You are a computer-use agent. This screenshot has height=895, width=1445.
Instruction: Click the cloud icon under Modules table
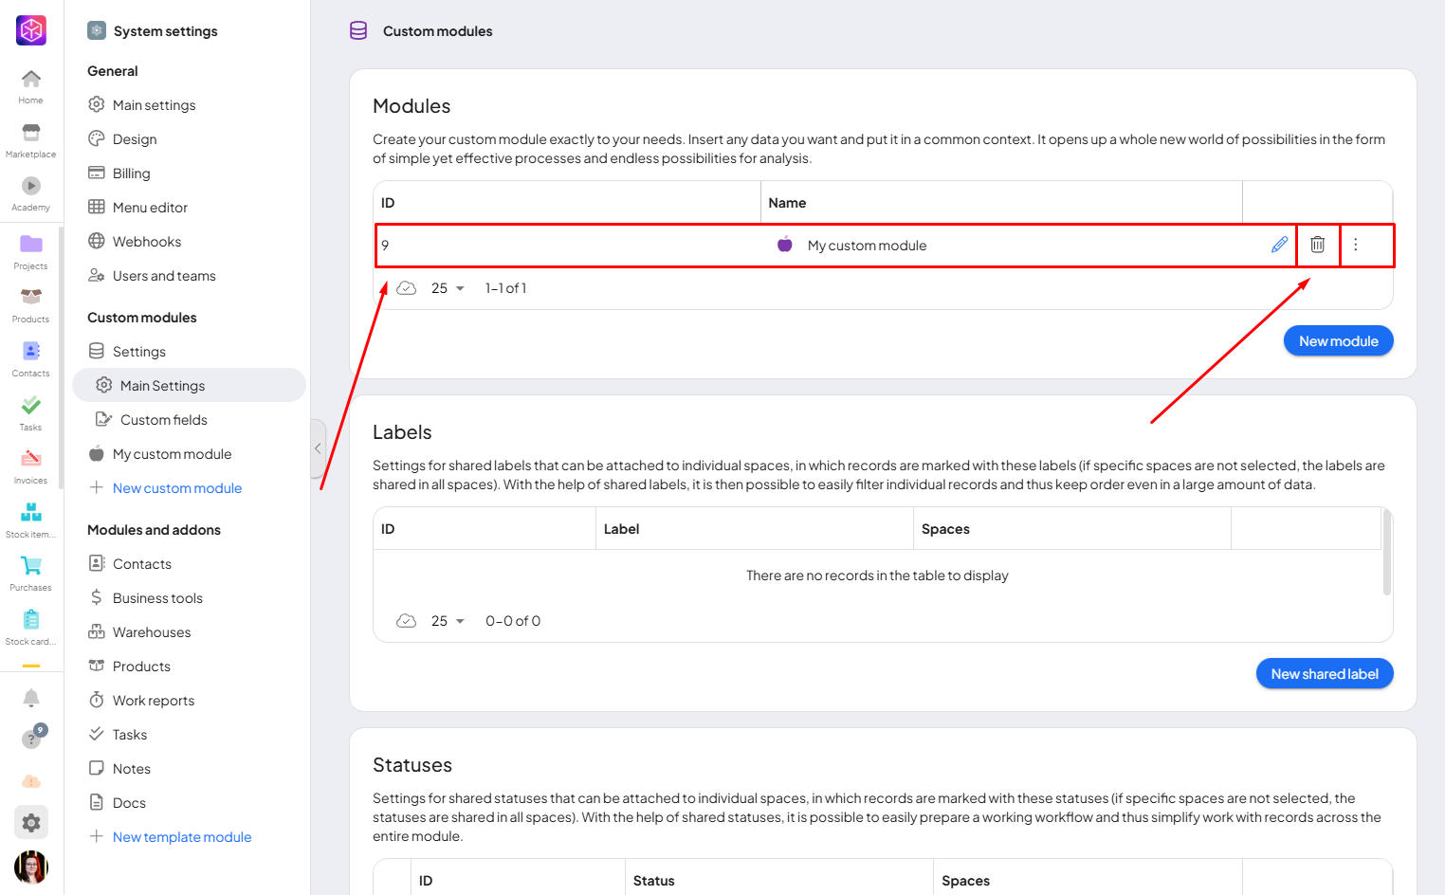(x=406, y=288)
